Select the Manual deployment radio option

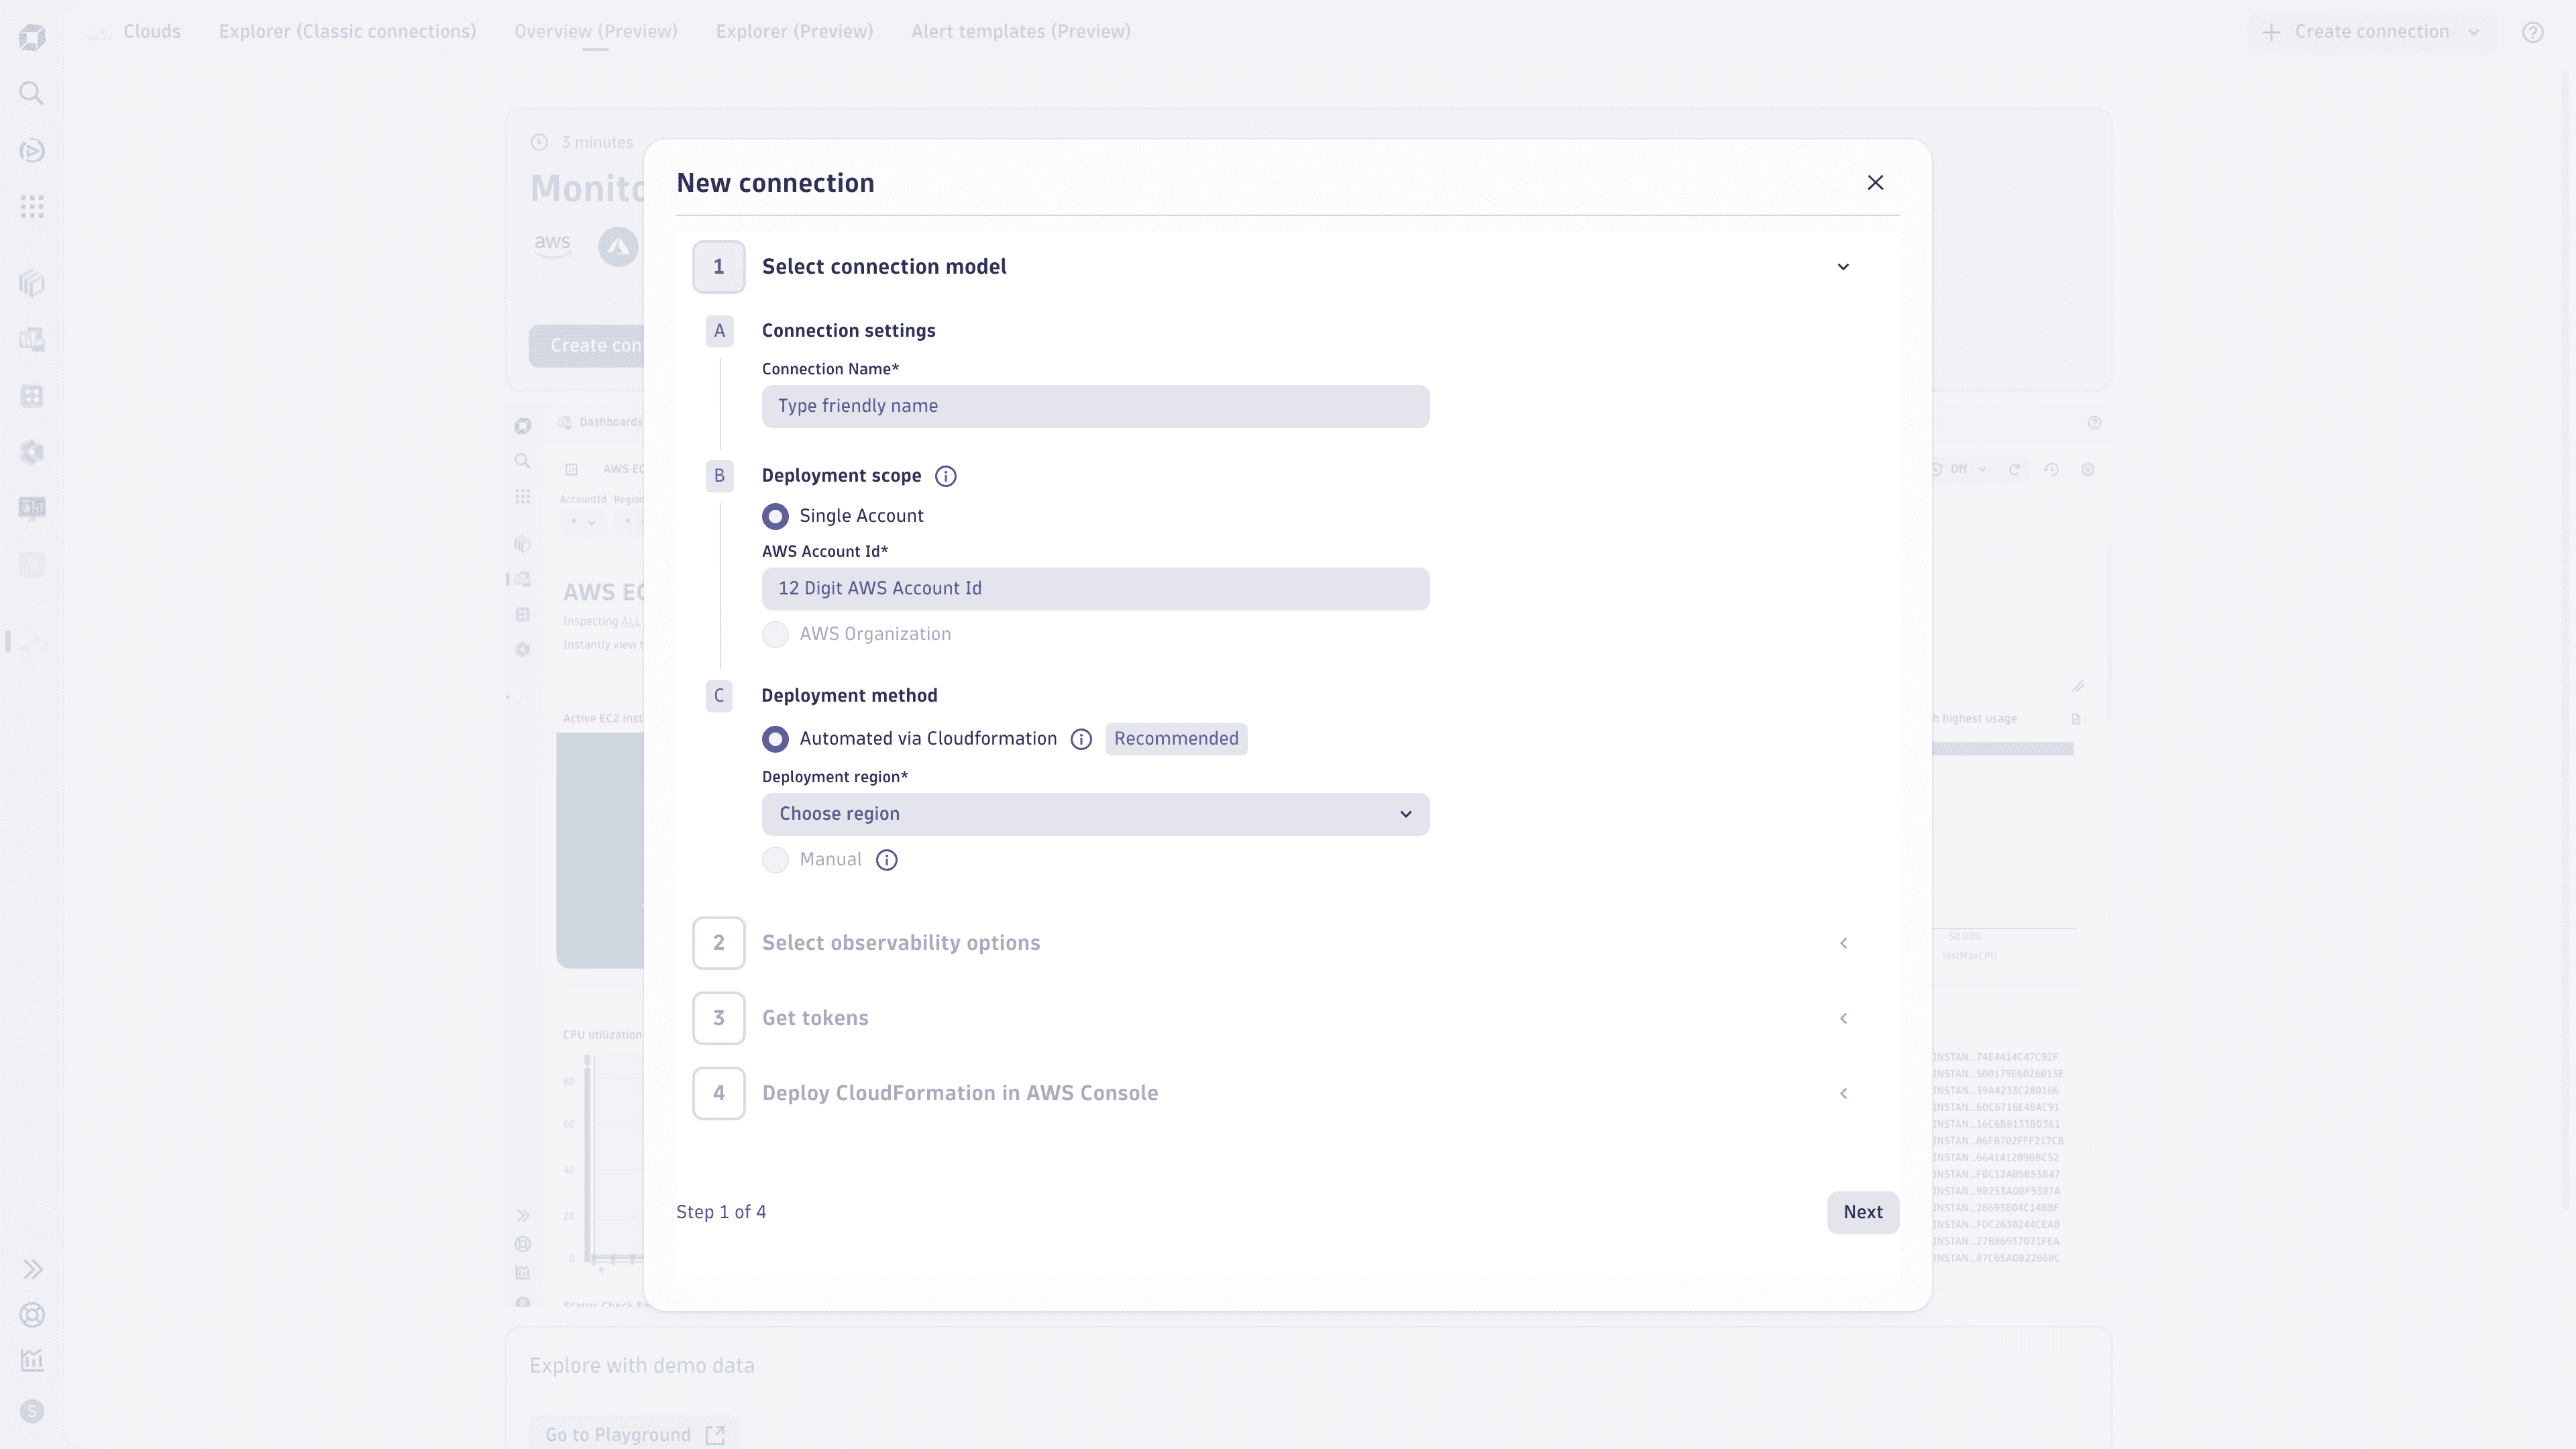click(x=775, y=860)
